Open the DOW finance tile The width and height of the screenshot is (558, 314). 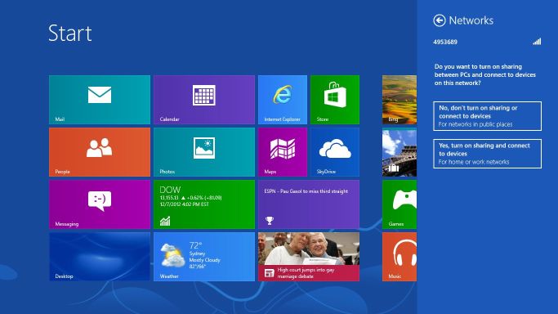(x=204, y=204)
